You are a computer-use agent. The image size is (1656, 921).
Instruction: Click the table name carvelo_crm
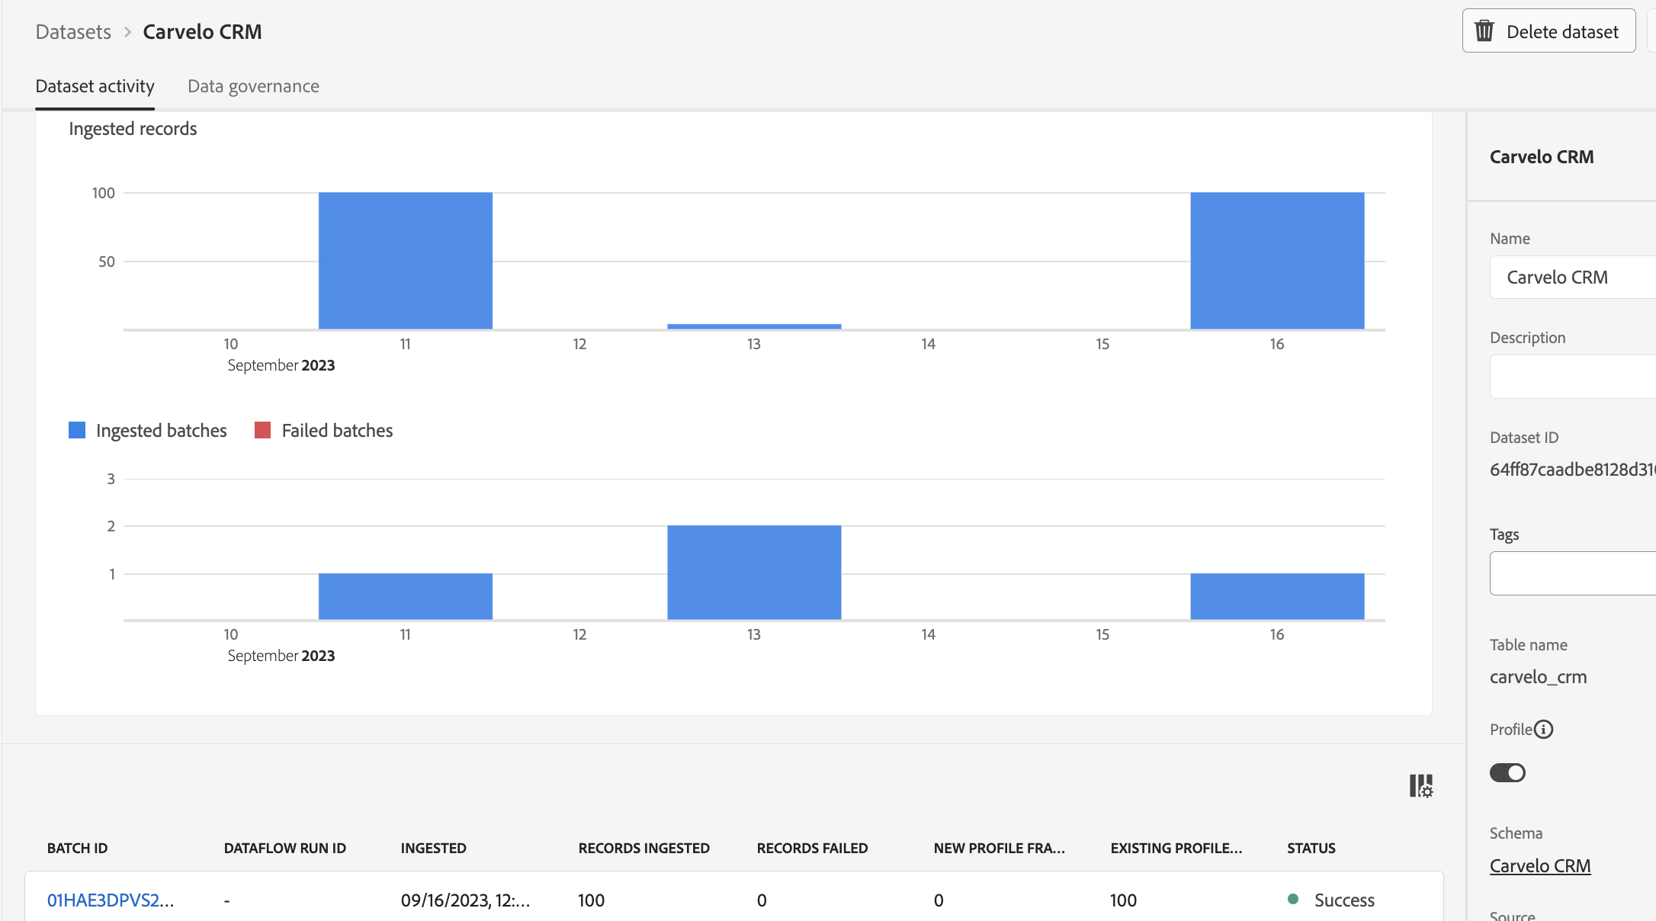click(x=1539, y=677)
